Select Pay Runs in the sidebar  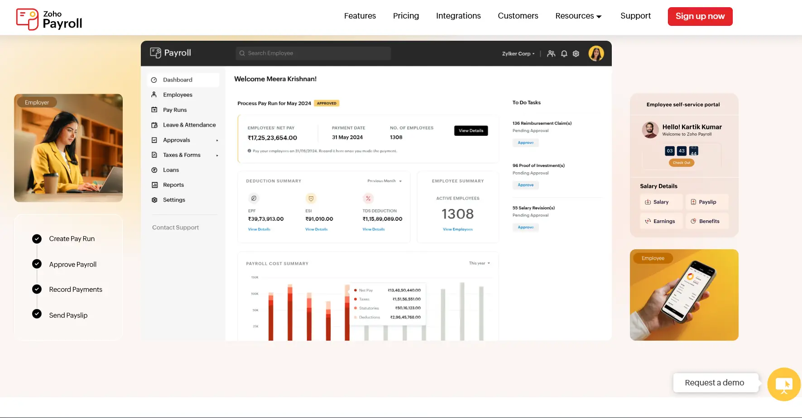click(175, 110)
